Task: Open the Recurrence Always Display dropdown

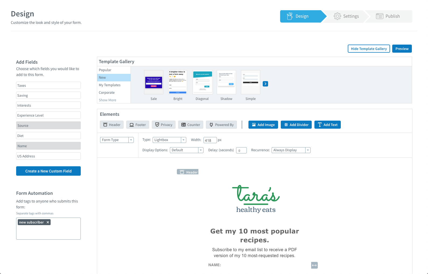Action: pyautogui.click(x=291, y=150)
